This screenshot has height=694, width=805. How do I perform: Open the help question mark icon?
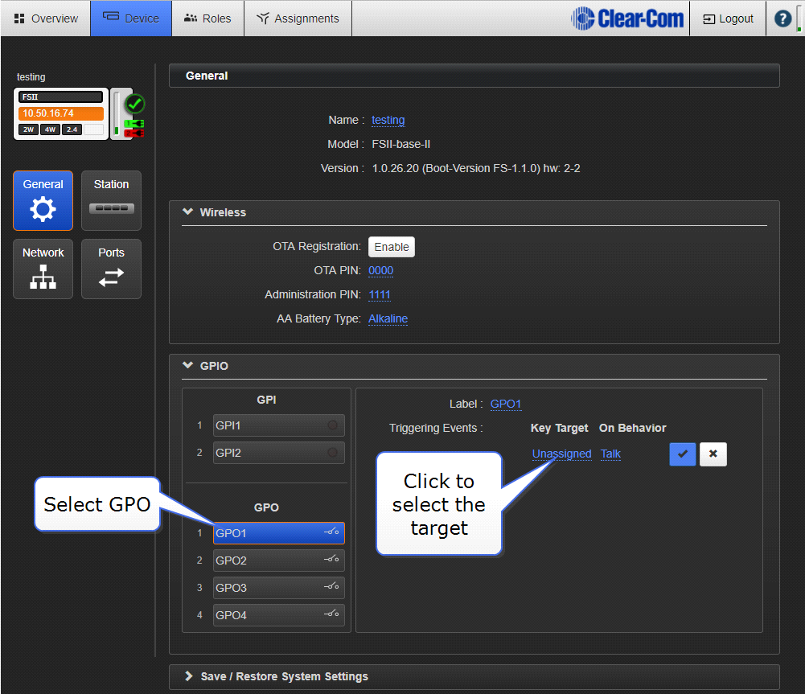pyautogui.click(x=782, y=19)
